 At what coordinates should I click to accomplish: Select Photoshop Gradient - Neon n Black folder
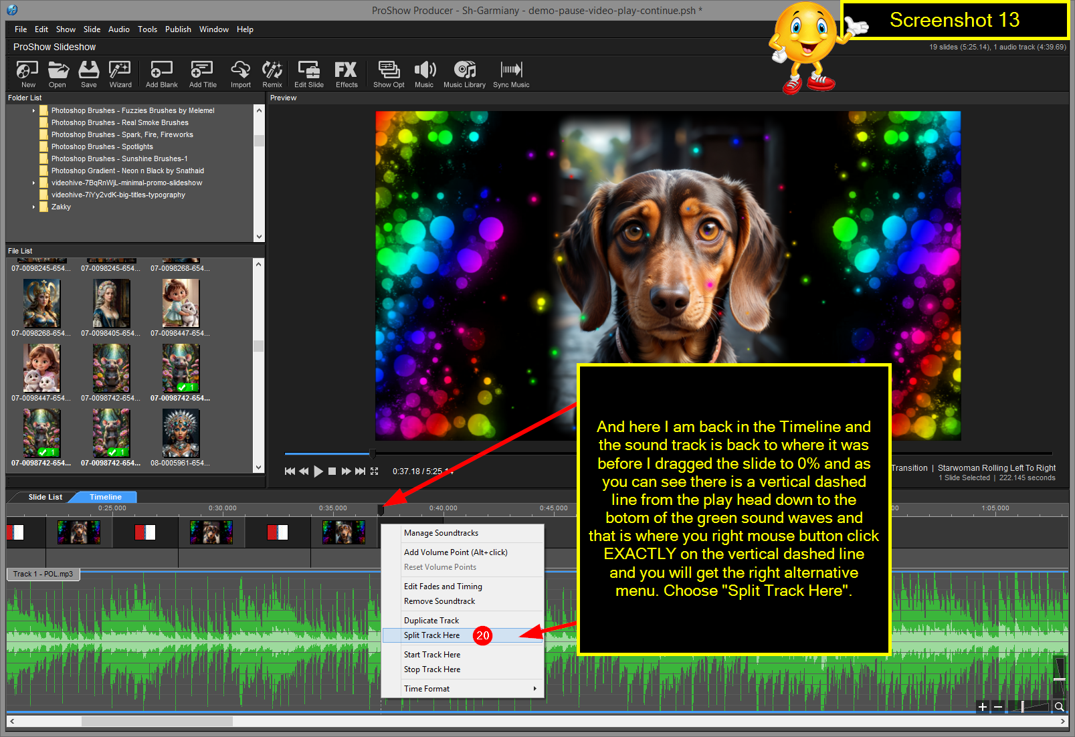click(128, 171)
